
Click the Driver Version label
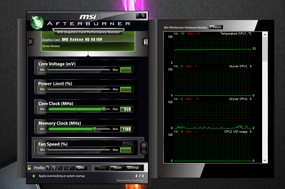click(51, 46)
